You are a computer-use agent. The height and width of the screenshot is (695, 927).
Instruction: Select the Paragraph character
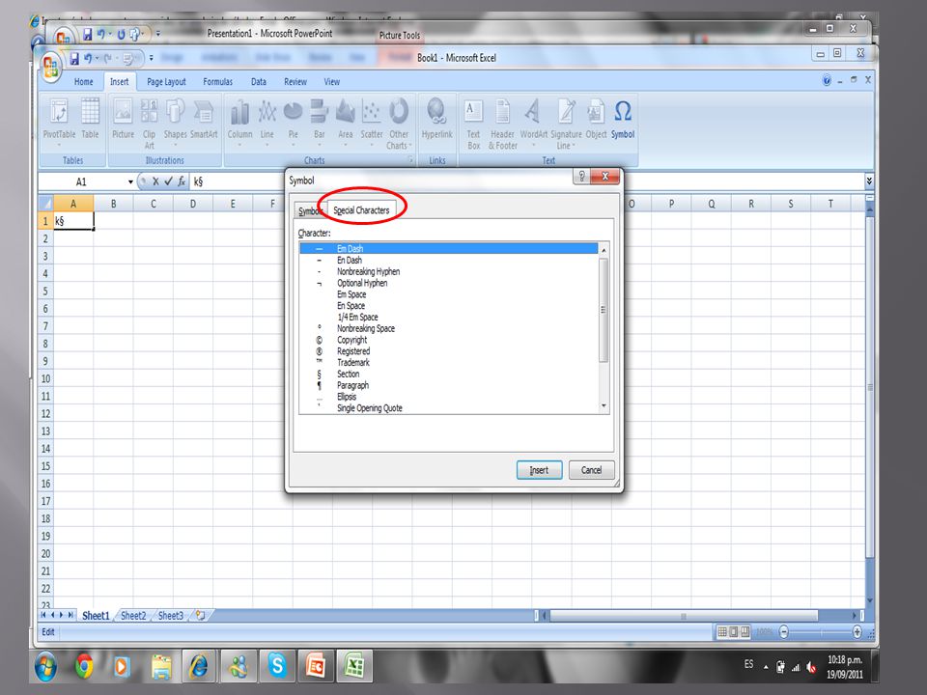point(449,385)
